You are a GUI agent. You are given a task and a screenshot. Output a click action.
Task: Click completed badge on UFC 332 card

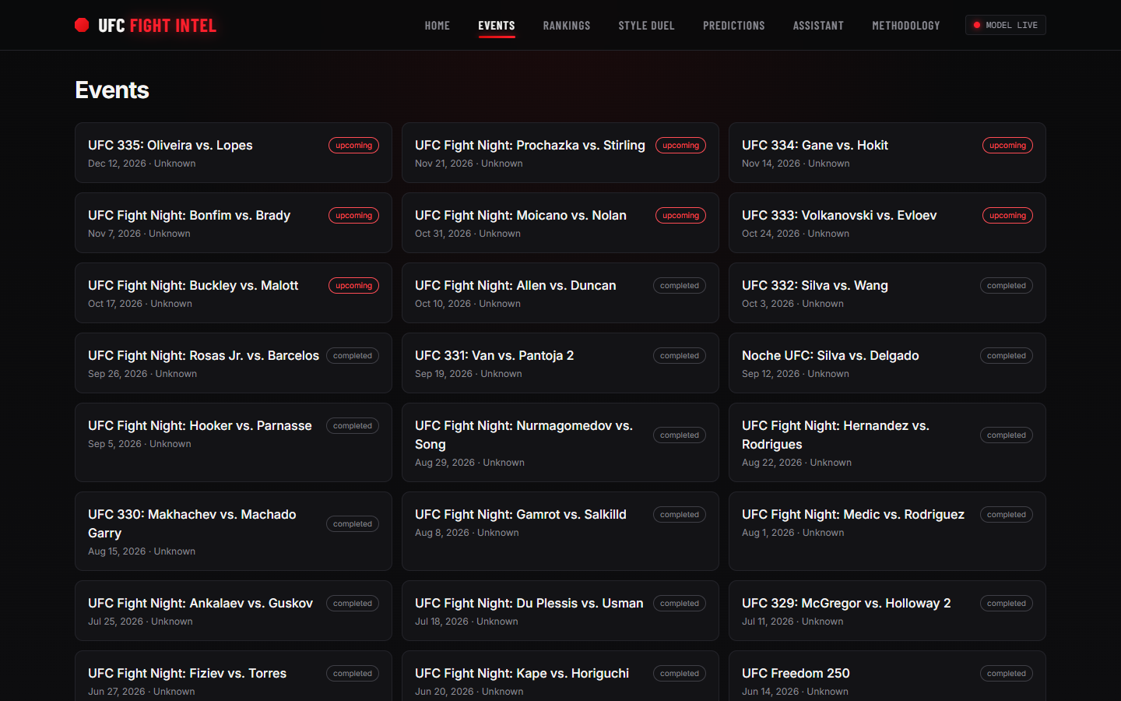click(1007, 286)
